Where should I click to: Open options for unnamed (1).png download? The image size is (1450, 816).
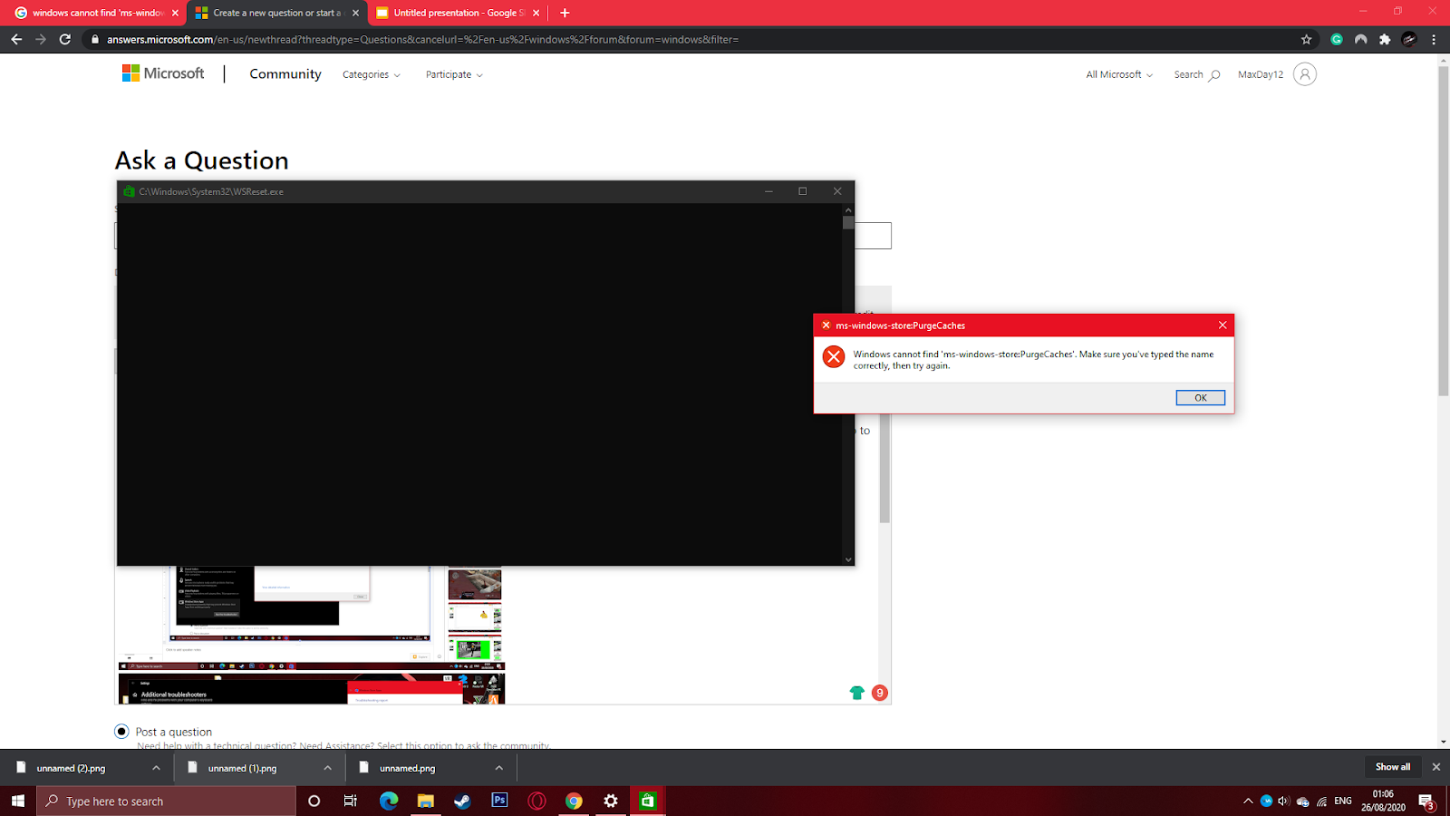click(327, 768)
